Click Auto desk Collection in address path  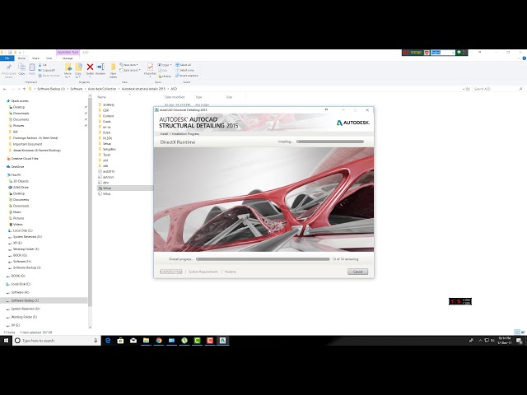pyautogui.click(x=102, y=89)
